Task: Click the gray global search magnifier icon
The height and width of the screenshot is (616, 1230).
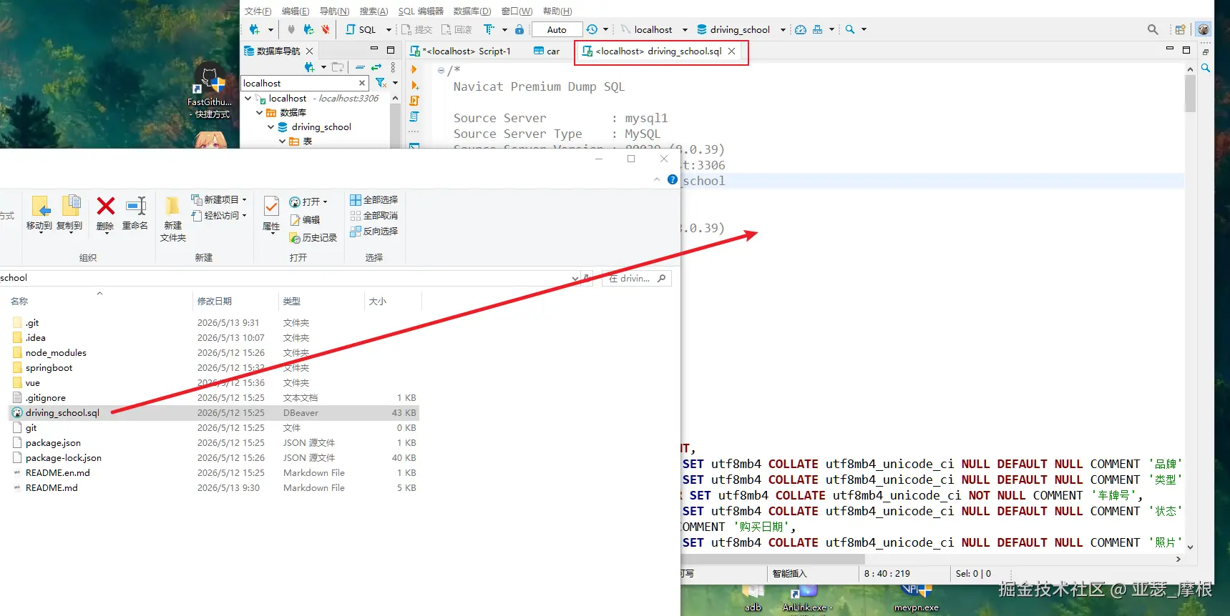Action: click(1153, 29)
